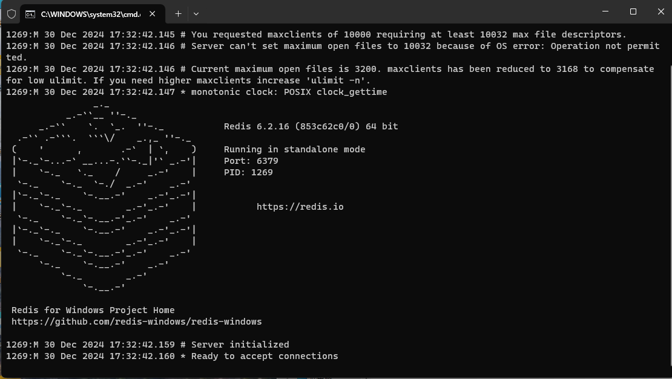
Task: Click the Redis 6.2.16 version text
Action: (x=311, y=126)
